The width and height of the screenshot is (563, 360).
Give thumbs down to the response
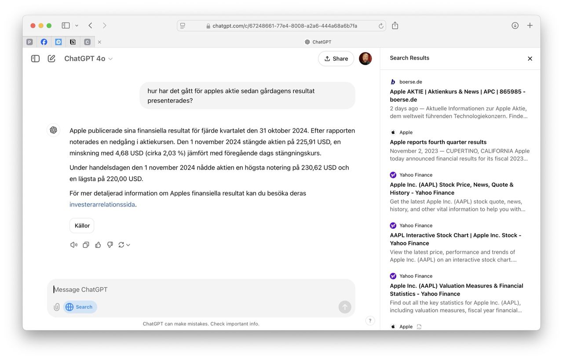[110, 245]
